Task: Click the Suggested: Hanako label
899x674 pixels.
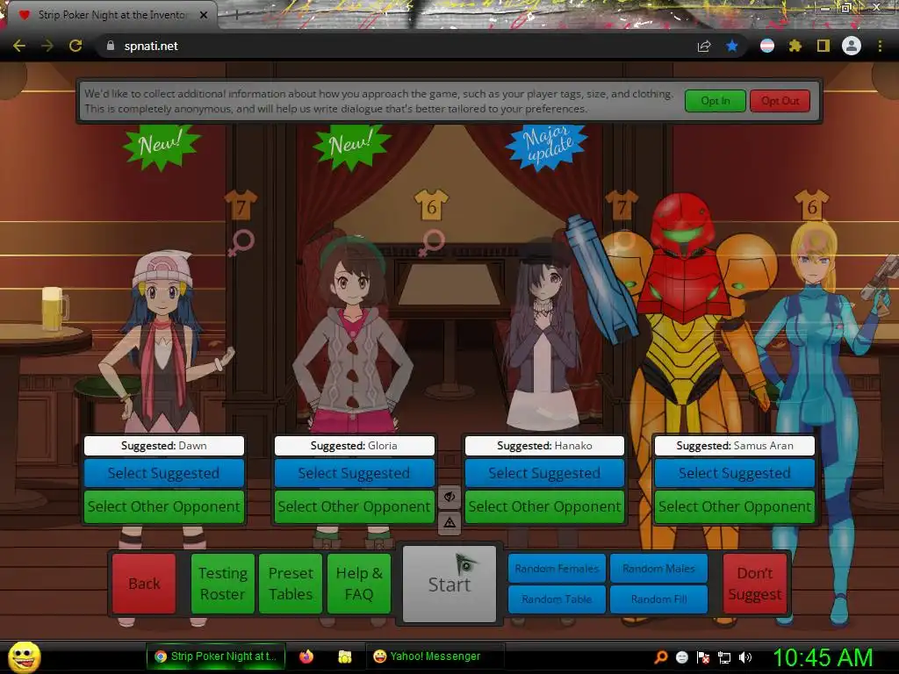Action: [544, 446]
